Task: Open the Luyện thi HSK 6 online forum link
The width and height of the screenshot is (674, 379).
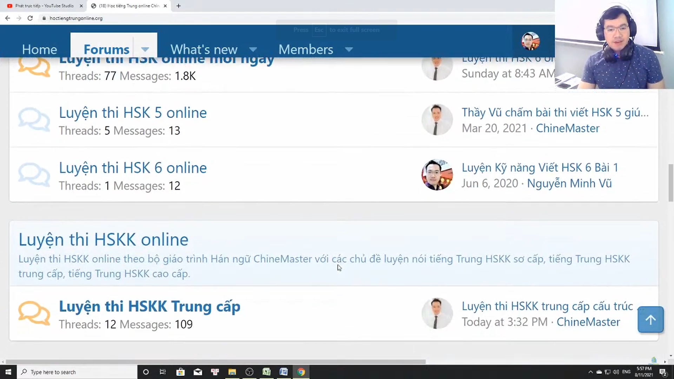Action: click(x=133, y=168)
